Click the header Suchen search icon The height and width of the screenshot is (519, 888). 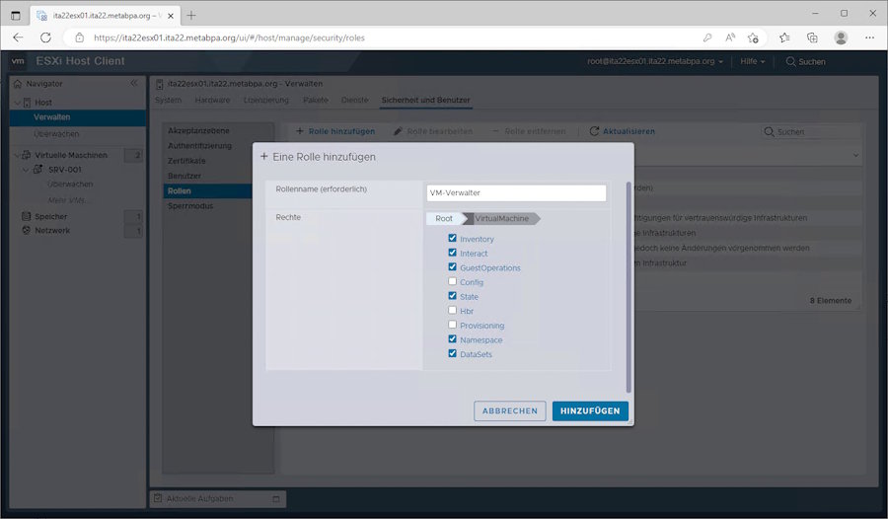pos(790,61)
